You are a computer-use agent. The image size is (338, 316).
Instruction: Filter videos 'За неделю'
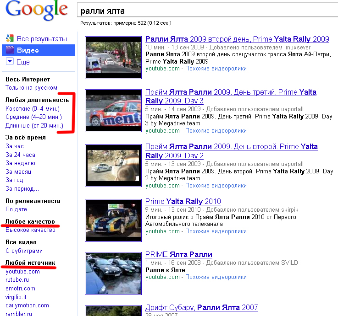point(21,163)
